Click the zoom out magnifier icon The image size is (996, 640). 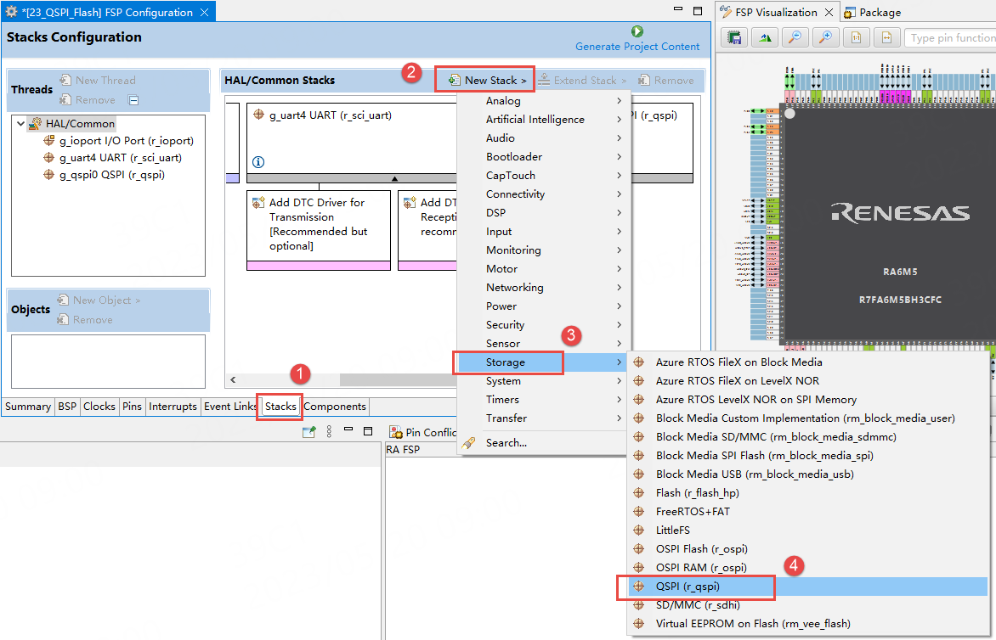click(793, 37)
